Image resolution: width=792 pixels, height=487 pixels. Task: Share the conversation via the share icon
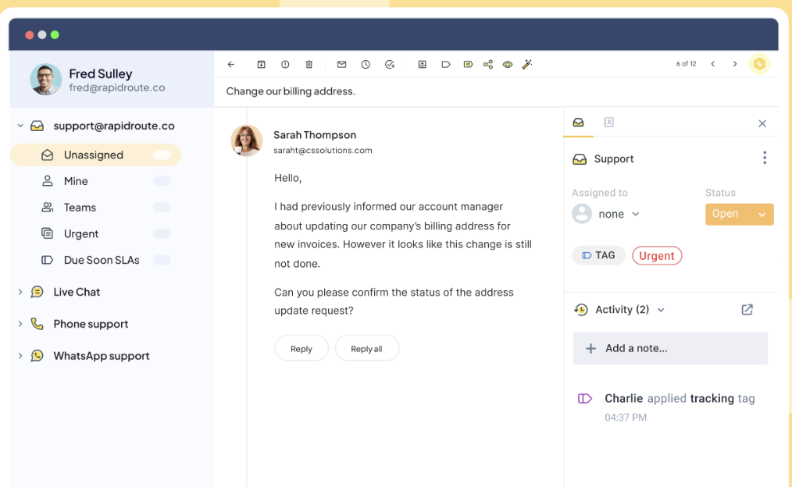point(487,64)
